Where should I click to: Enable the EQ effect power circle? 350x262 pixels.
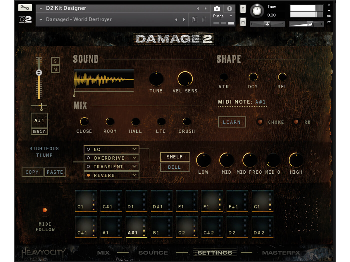point(88,149)
